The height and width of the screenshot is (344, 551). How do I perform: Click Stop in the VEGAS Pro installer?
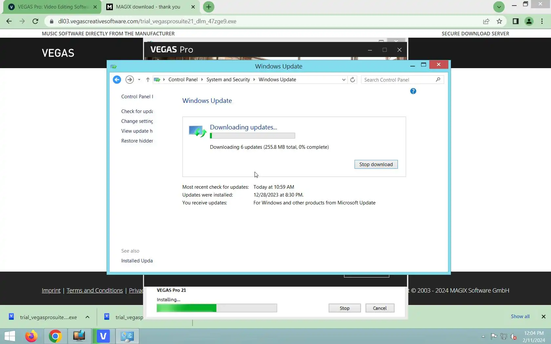[345, 308]
